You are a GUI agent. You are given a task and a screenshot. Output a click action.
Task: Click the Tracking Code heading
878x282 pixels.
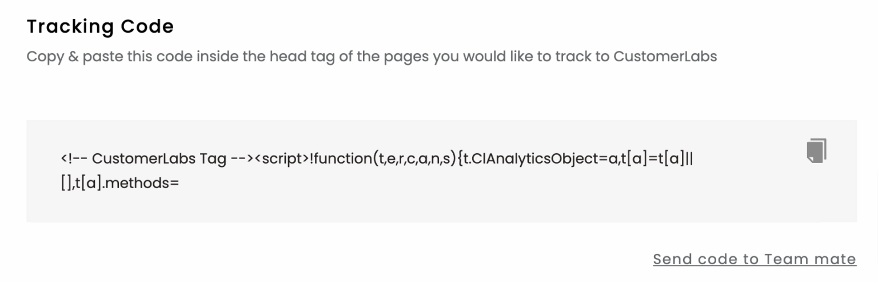coord(100,26)
